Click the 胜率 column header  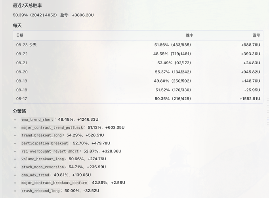pos(190,35)
